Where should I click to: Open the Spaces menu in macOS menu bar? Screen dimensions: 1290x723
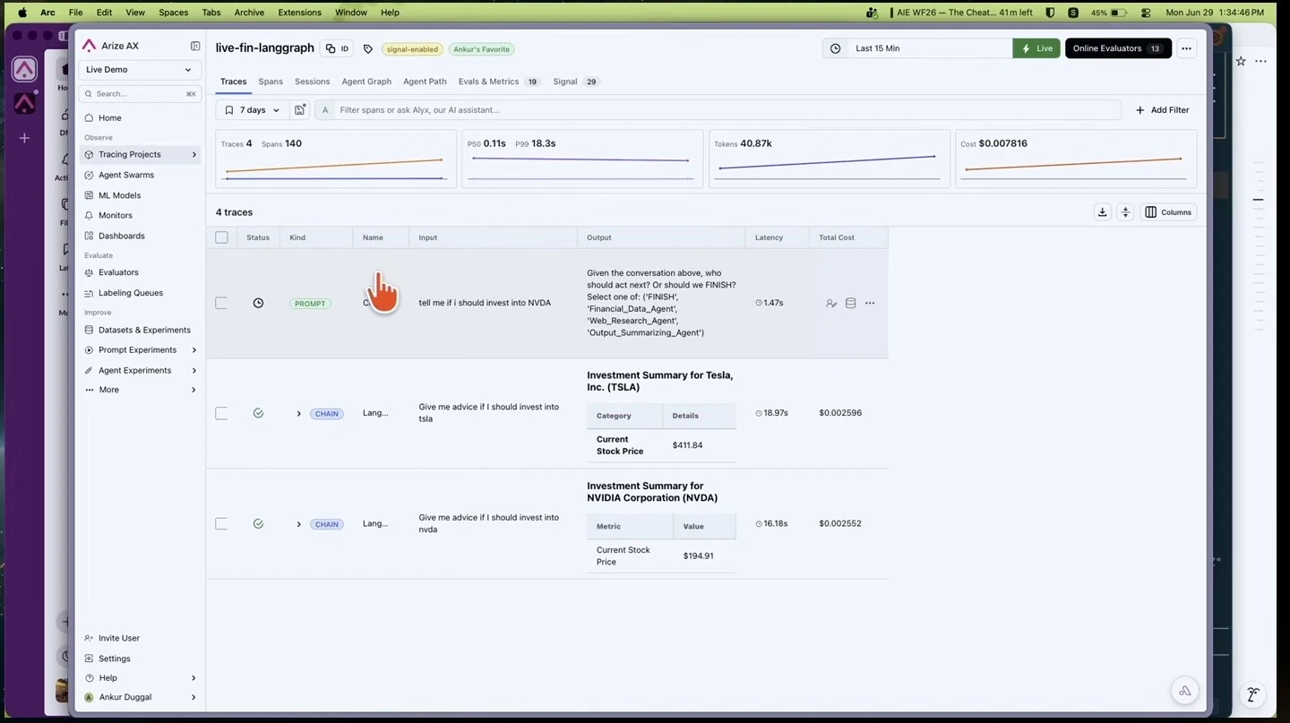click(173, 13)
